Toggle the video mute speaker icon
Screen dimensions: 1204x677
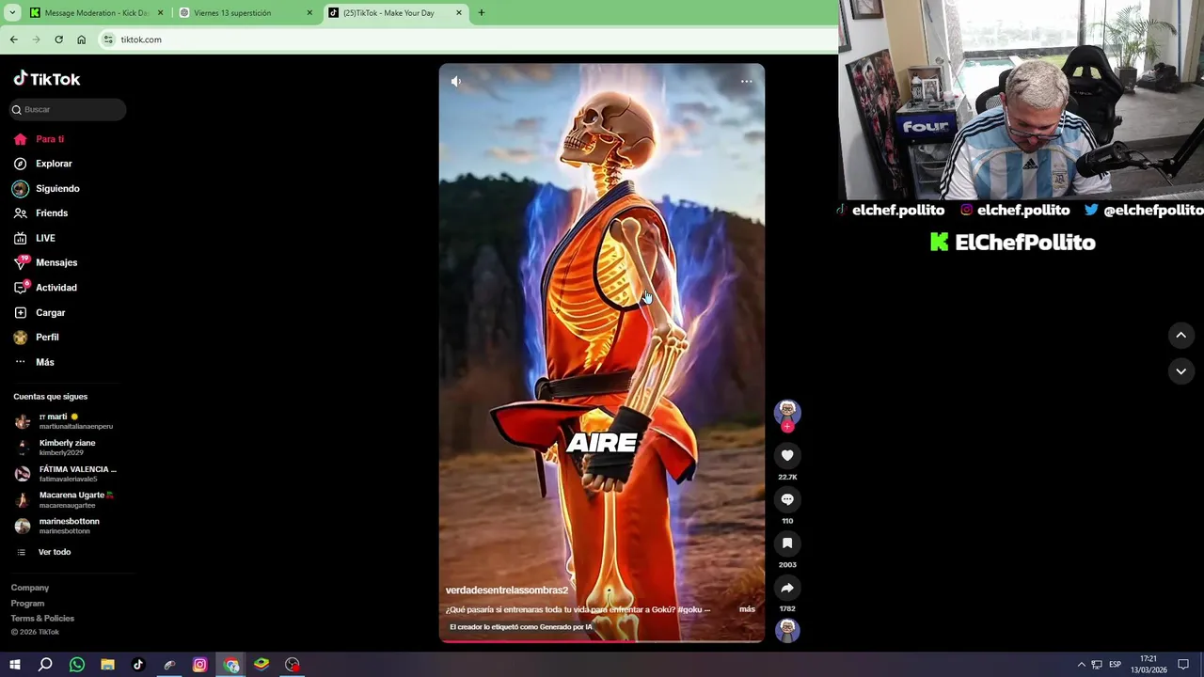(456, 82)
